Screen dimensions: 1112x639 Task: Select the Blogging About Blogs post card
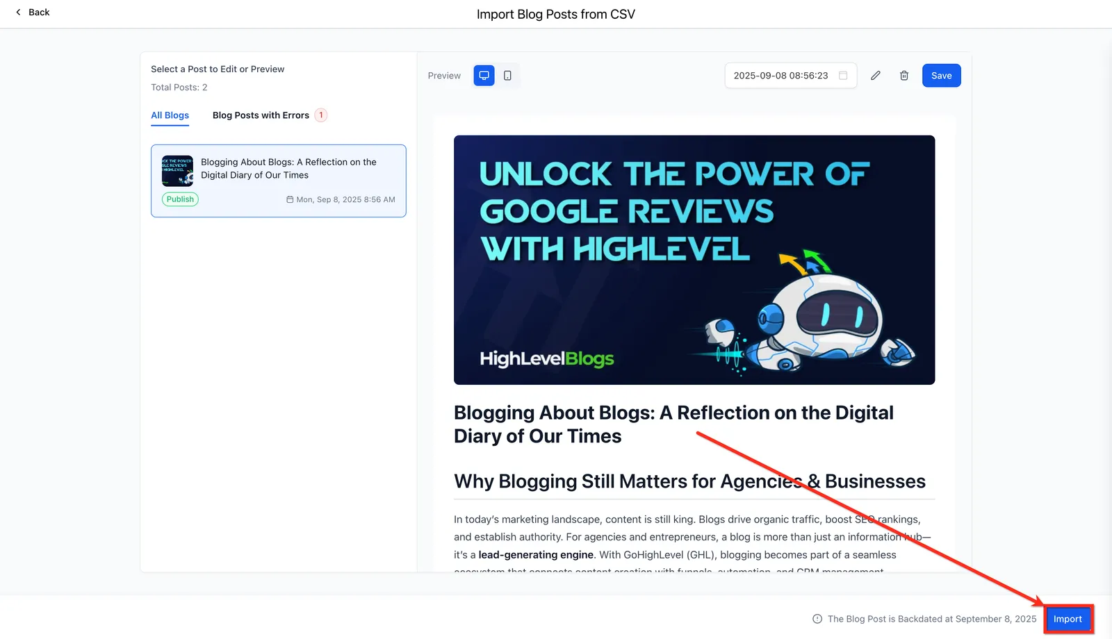pyautogui.click(x=279, y=181)
